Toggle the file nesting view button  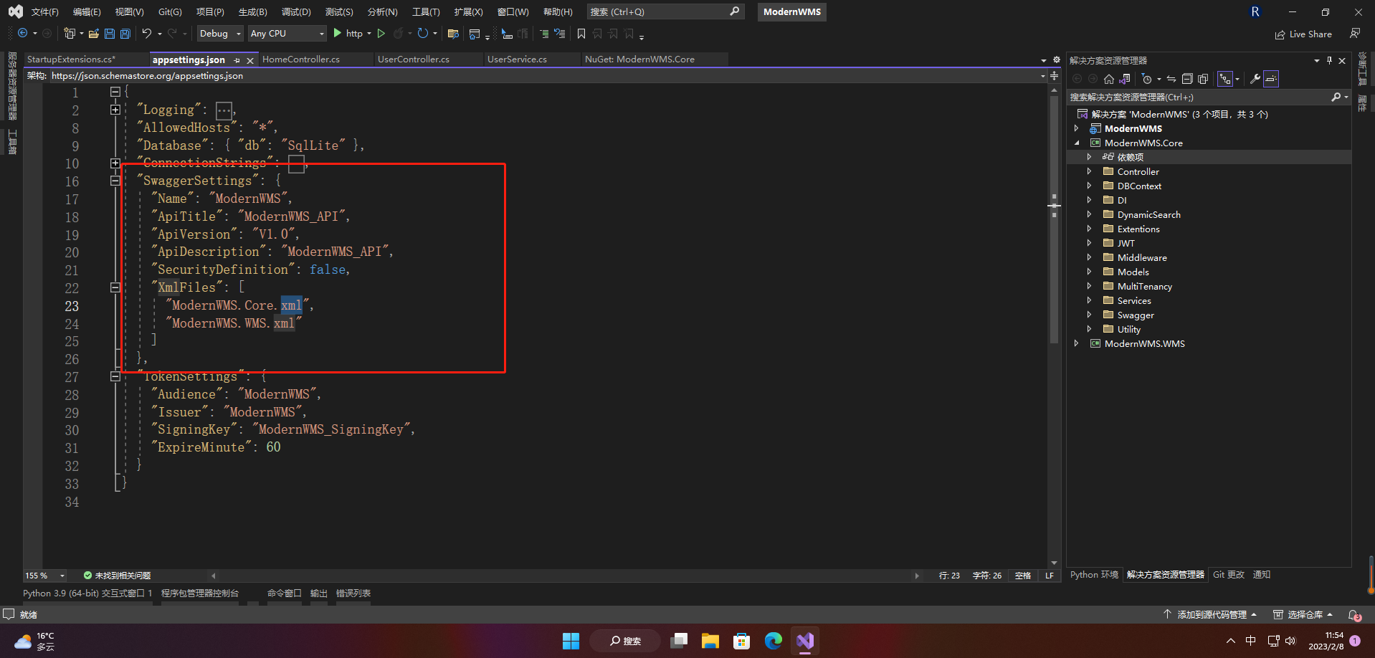point(1225,79)
